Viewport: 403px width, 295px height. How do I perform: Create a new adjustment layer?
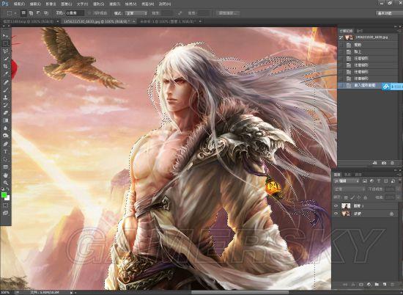[x=369, y=285]
